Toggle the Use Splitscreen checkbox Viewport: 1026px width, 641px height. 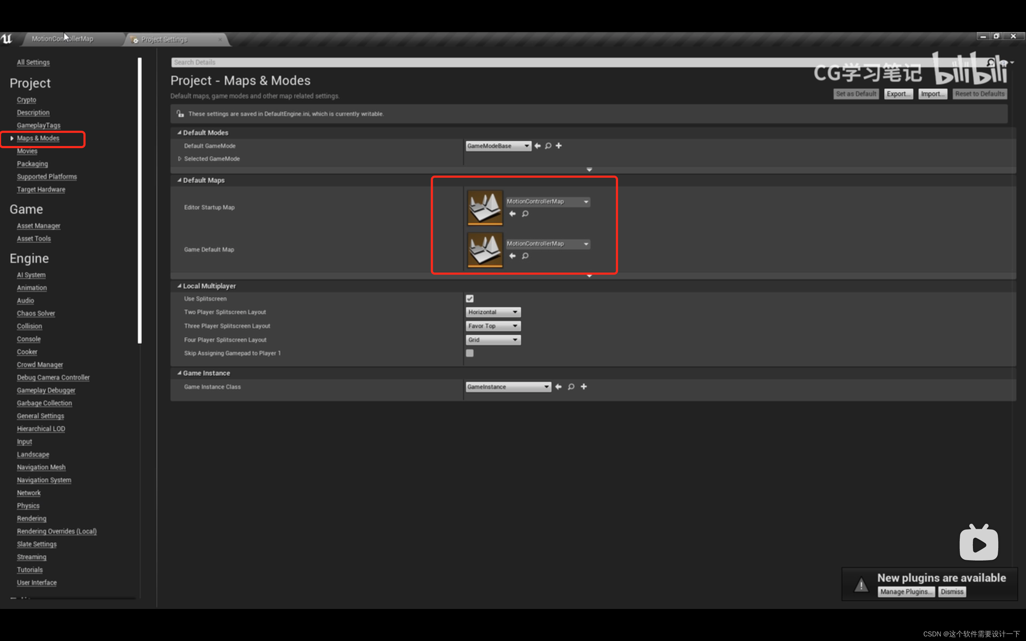click(471, 299)
